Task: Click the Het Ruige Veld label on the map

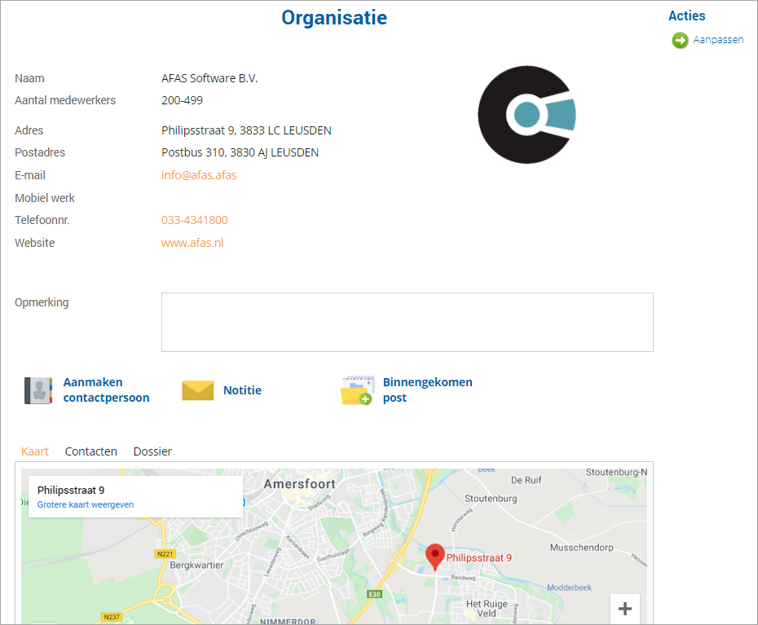Action: [487, 609]
